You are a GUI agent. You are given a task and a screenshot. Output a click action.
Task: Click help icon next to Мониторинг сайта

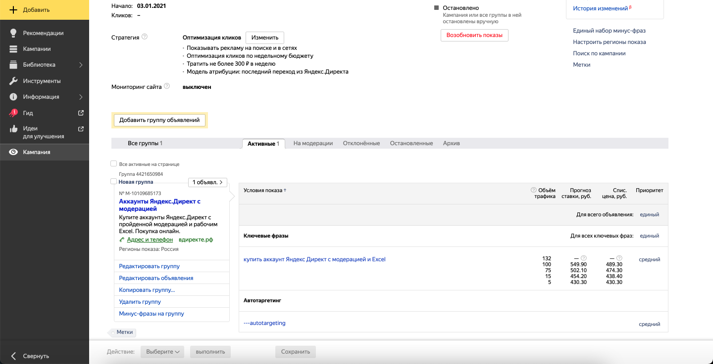point(167,86)
